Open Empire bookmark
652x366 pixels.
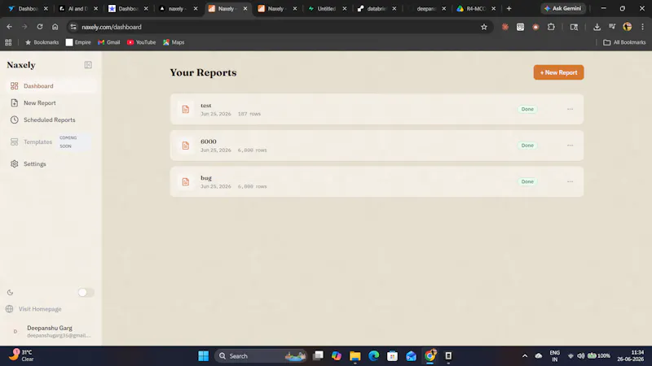pyautogui.click(x=78, y=42)
